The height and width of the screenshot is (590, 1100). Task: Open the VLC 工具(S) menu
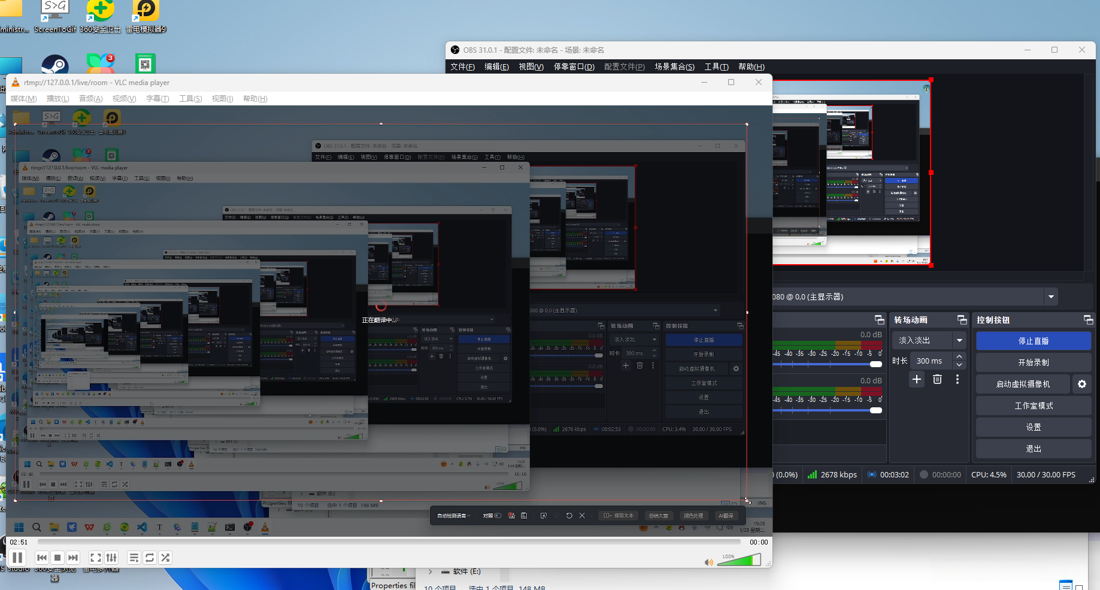pyautogui.click(x=190, y=99)
